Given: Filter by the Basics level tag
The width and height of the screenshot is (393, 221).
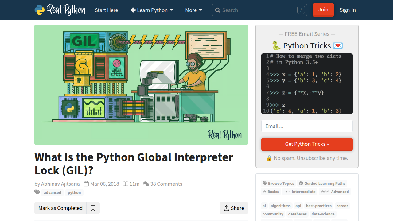Looking at the screenshot, I should [x=271, y=192].
